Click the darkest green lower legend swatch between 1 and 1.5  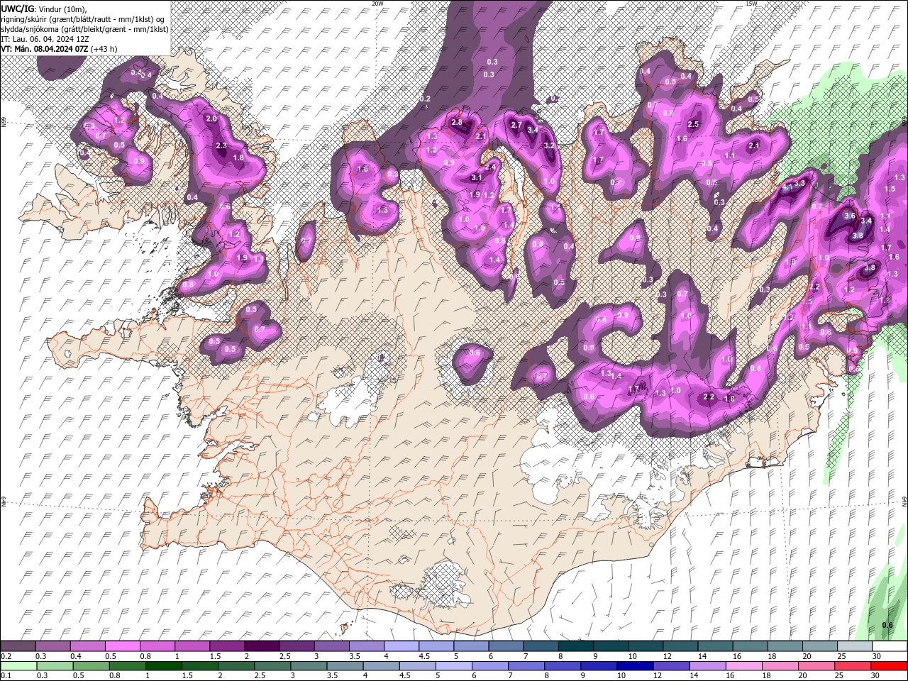tap(163, 666)
